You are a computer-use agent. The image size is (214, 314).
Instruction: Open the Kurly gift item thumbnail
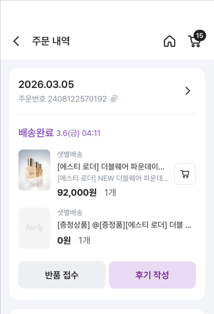[34, 228]
